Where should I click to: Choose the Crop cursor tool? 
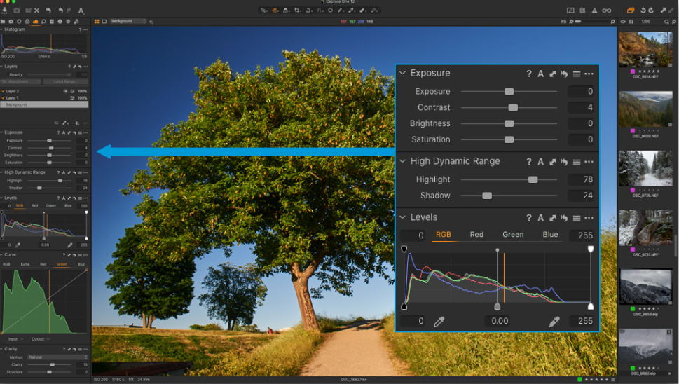tap(296, 11)
